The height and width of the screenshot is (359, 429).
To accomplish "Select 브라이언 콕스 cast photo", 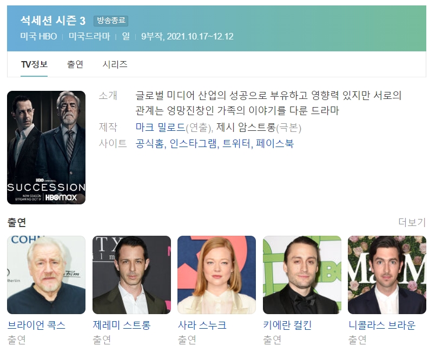I will [46, 275].
